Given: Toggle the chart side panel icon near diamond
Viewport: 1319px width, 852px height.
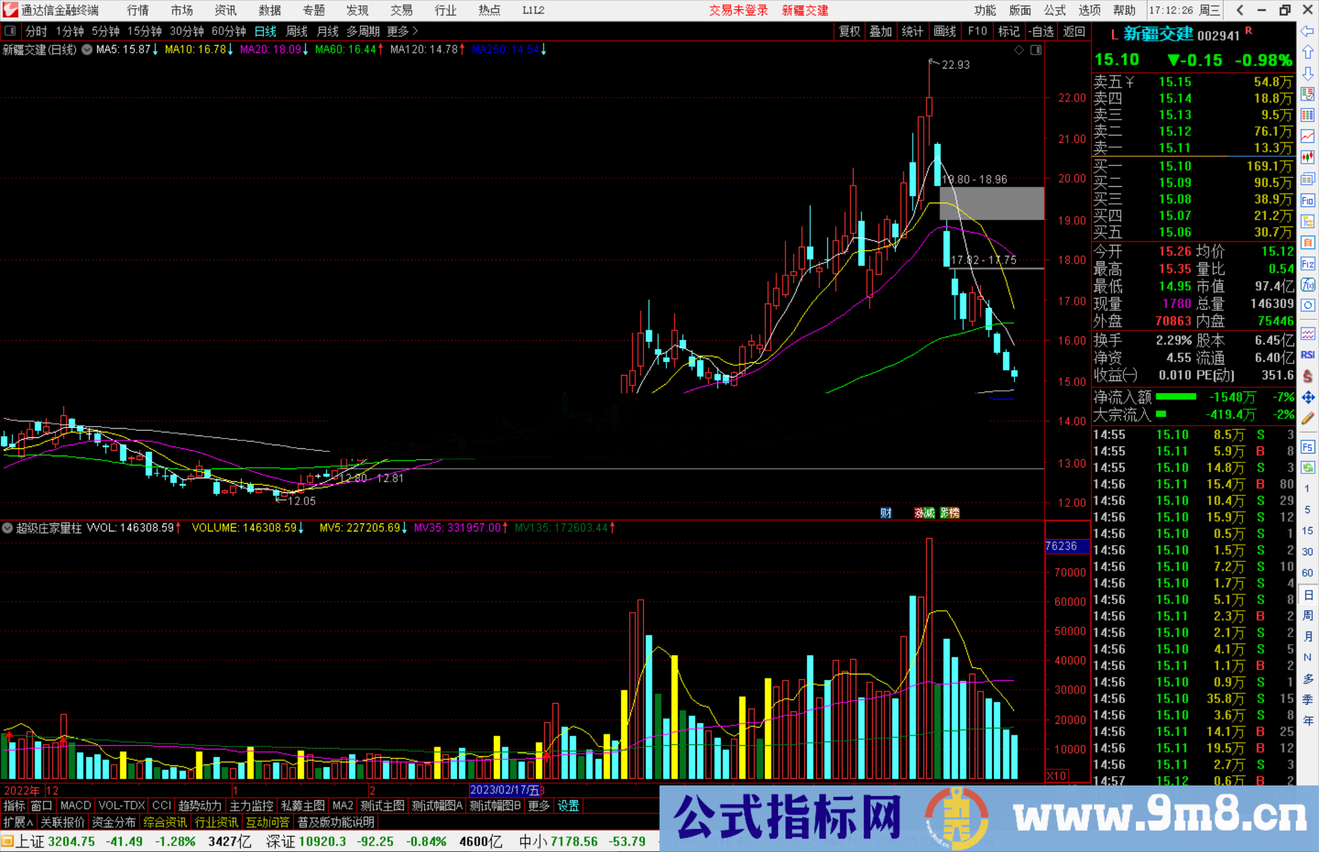Looking at the screenshot, I should pyautogui.click(x=1036, y=50).
